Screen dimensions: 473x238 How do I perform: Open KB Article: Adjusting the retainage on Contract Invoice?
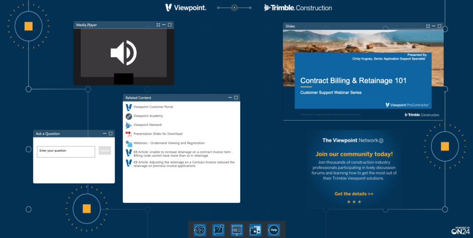click(184, 164)
